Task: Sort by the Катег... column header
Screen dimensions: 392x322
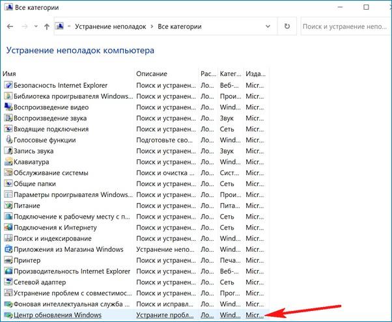Action: click(231, 74)
